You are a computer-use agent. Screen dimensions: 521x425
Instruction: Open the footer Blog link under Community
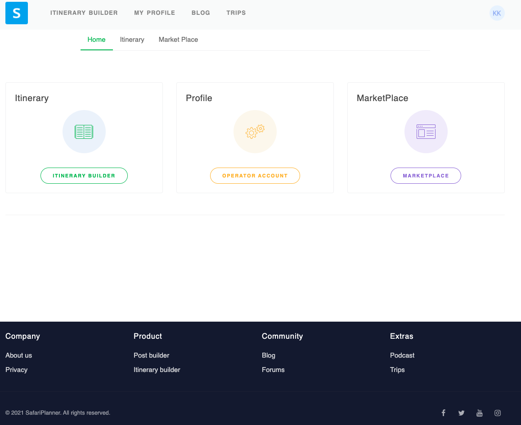269,355
